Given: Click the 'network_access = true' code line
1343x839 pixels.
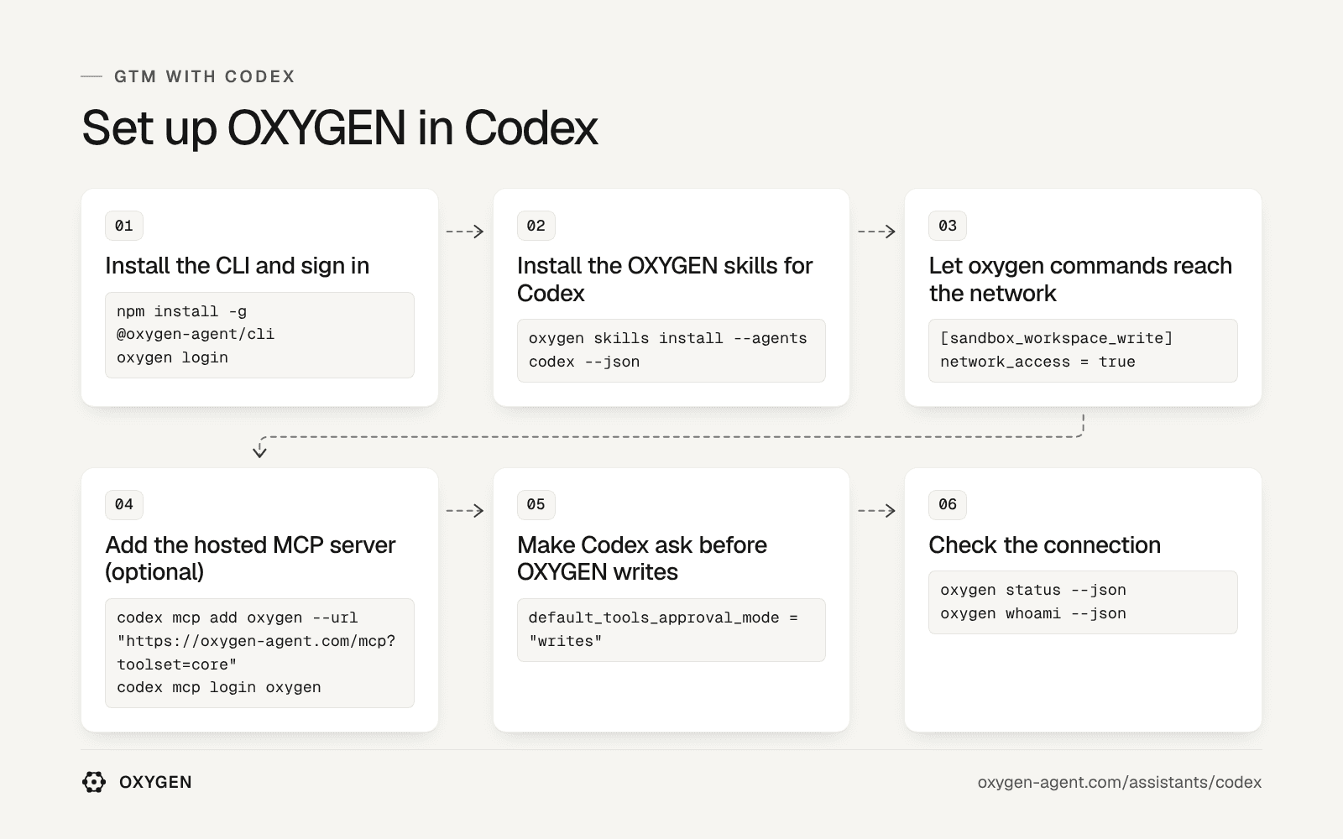Looking at the screenshot, I should pos(1038,362).
